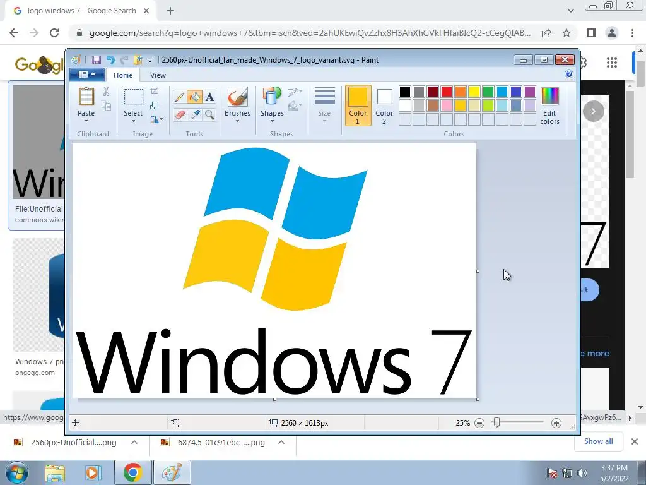Click Show all downloads button
Screen dimensions: 646x485
point(598,441)
